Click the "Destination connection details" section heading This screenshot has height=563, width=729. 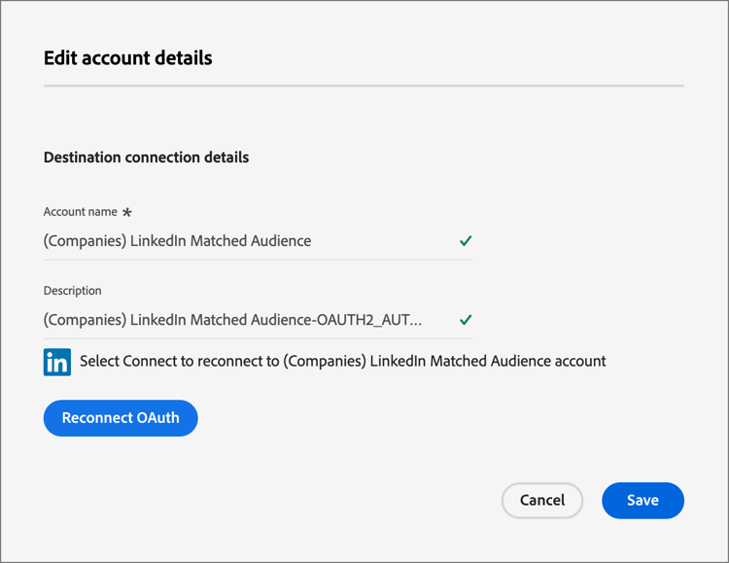point(146,158)
